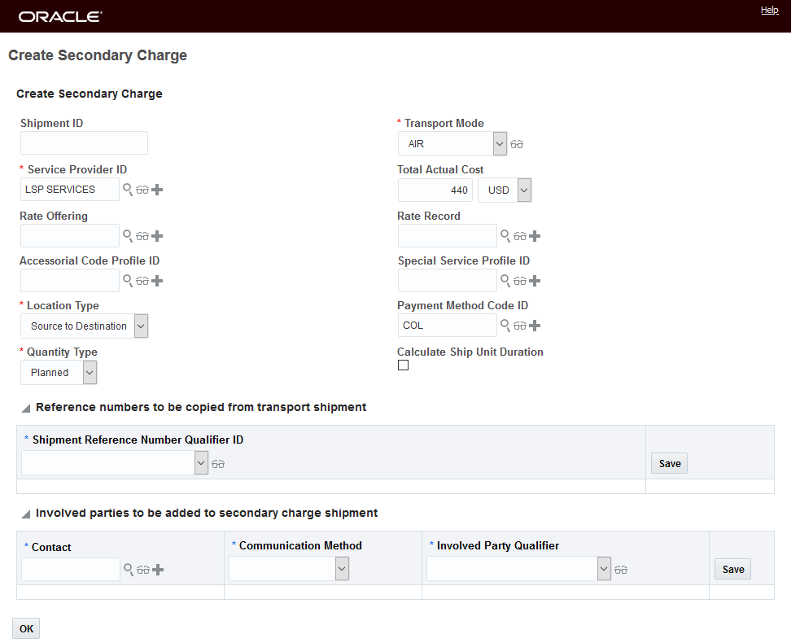Click magnifier icon for Rate Record
This screenshot has width=791, height=643.
coord(505,236)
